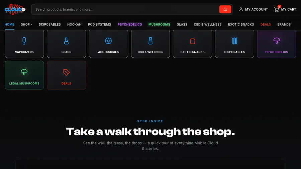Click the My Account text link
Viewport: 301px width, 169px height.
[x=256, y=9]
